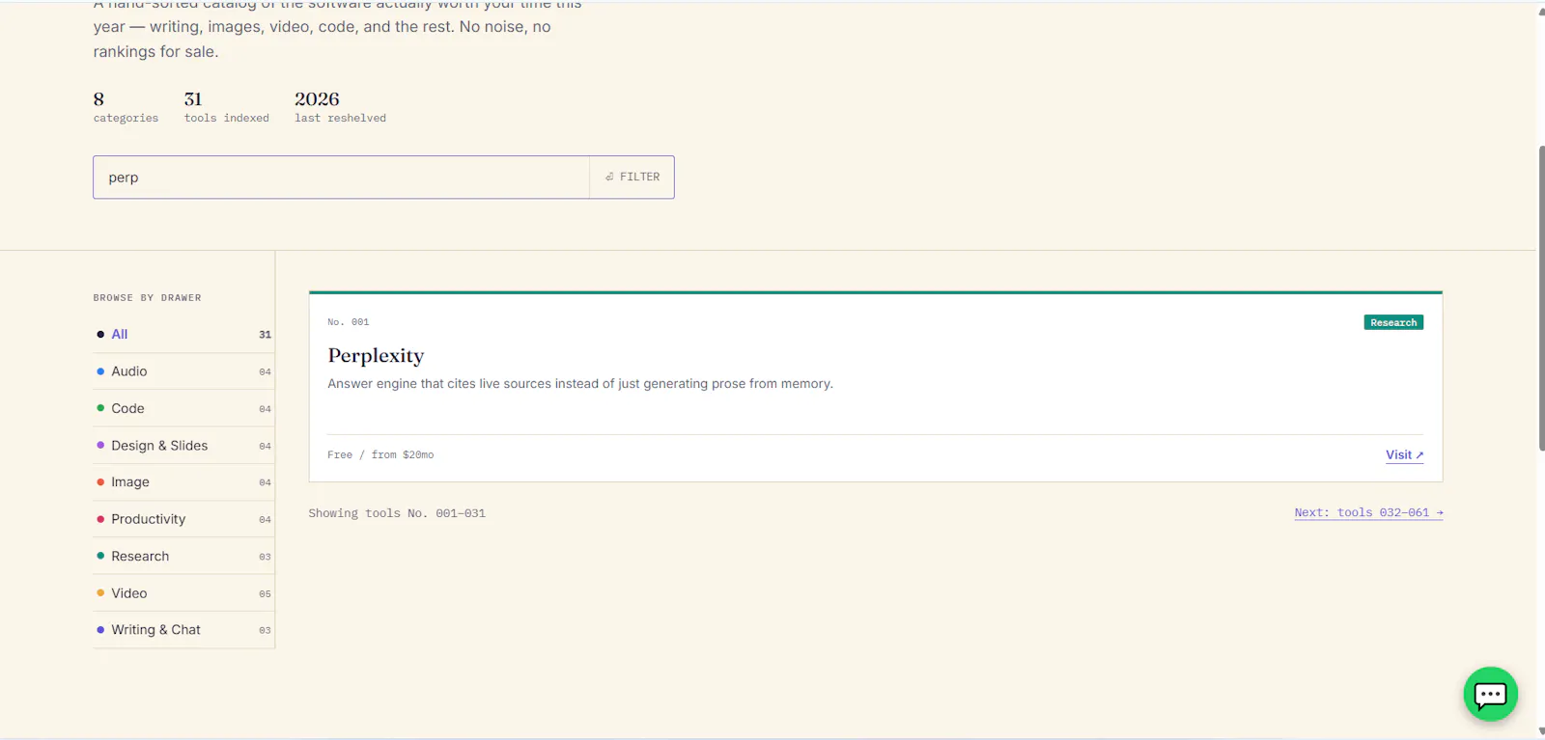1545x740 pixels.
Task: Click 'Showing tools No. 001–031' text
Action: [x=397, y=513]
